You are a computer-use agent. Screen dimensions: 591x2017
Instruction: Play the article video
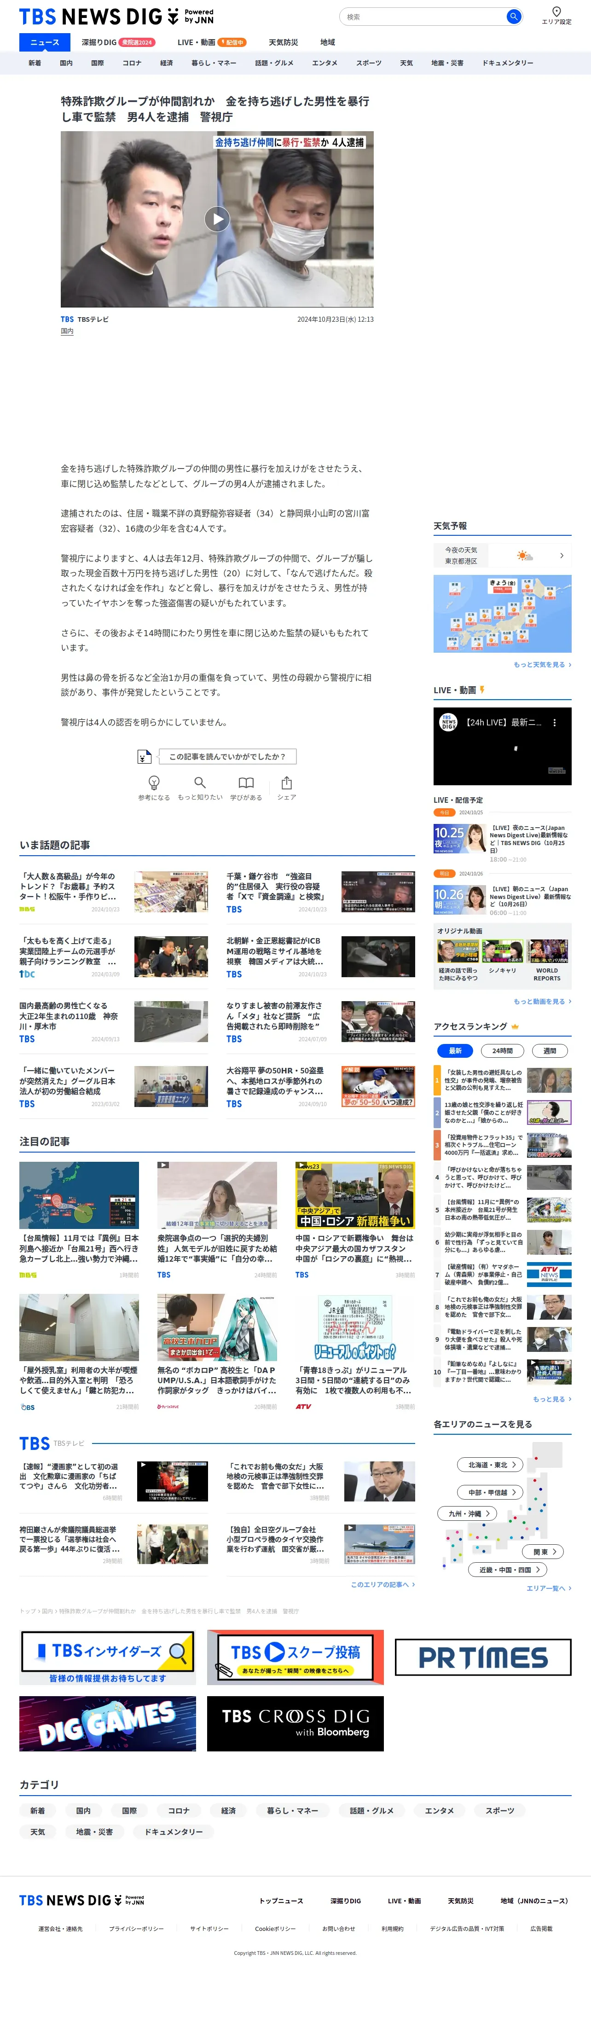(x=217, y=219)
